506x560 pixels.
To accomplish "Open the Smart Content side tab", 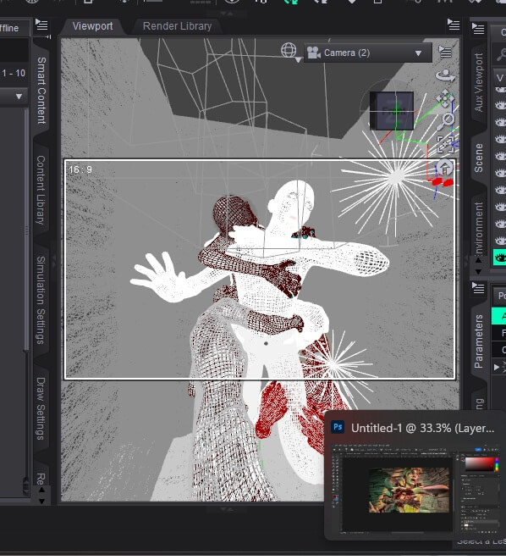I will 41,91.
